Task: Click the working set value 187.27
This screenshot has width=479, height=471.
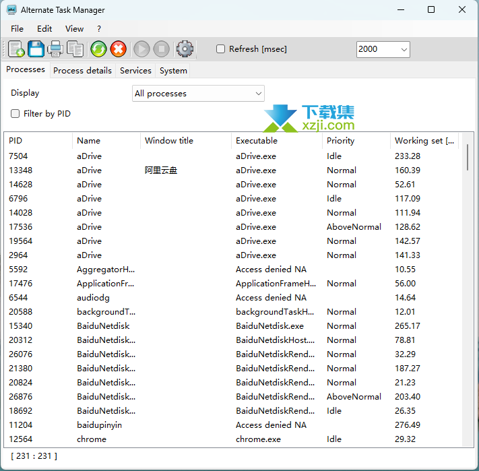Action: click(x=408, y=369)
